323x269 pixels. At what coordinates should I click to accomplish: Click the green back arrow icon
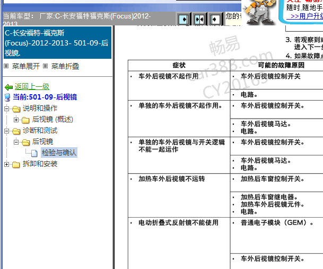coord(8,87)
